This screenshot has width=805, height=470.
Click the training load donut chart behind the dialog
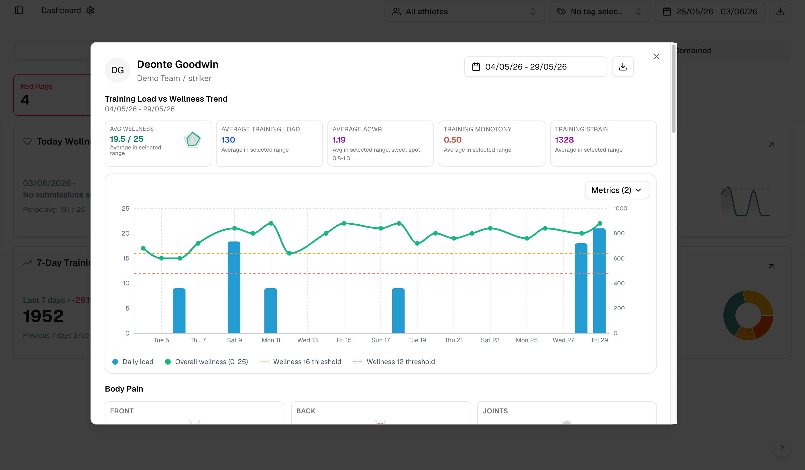click(748, 315)
